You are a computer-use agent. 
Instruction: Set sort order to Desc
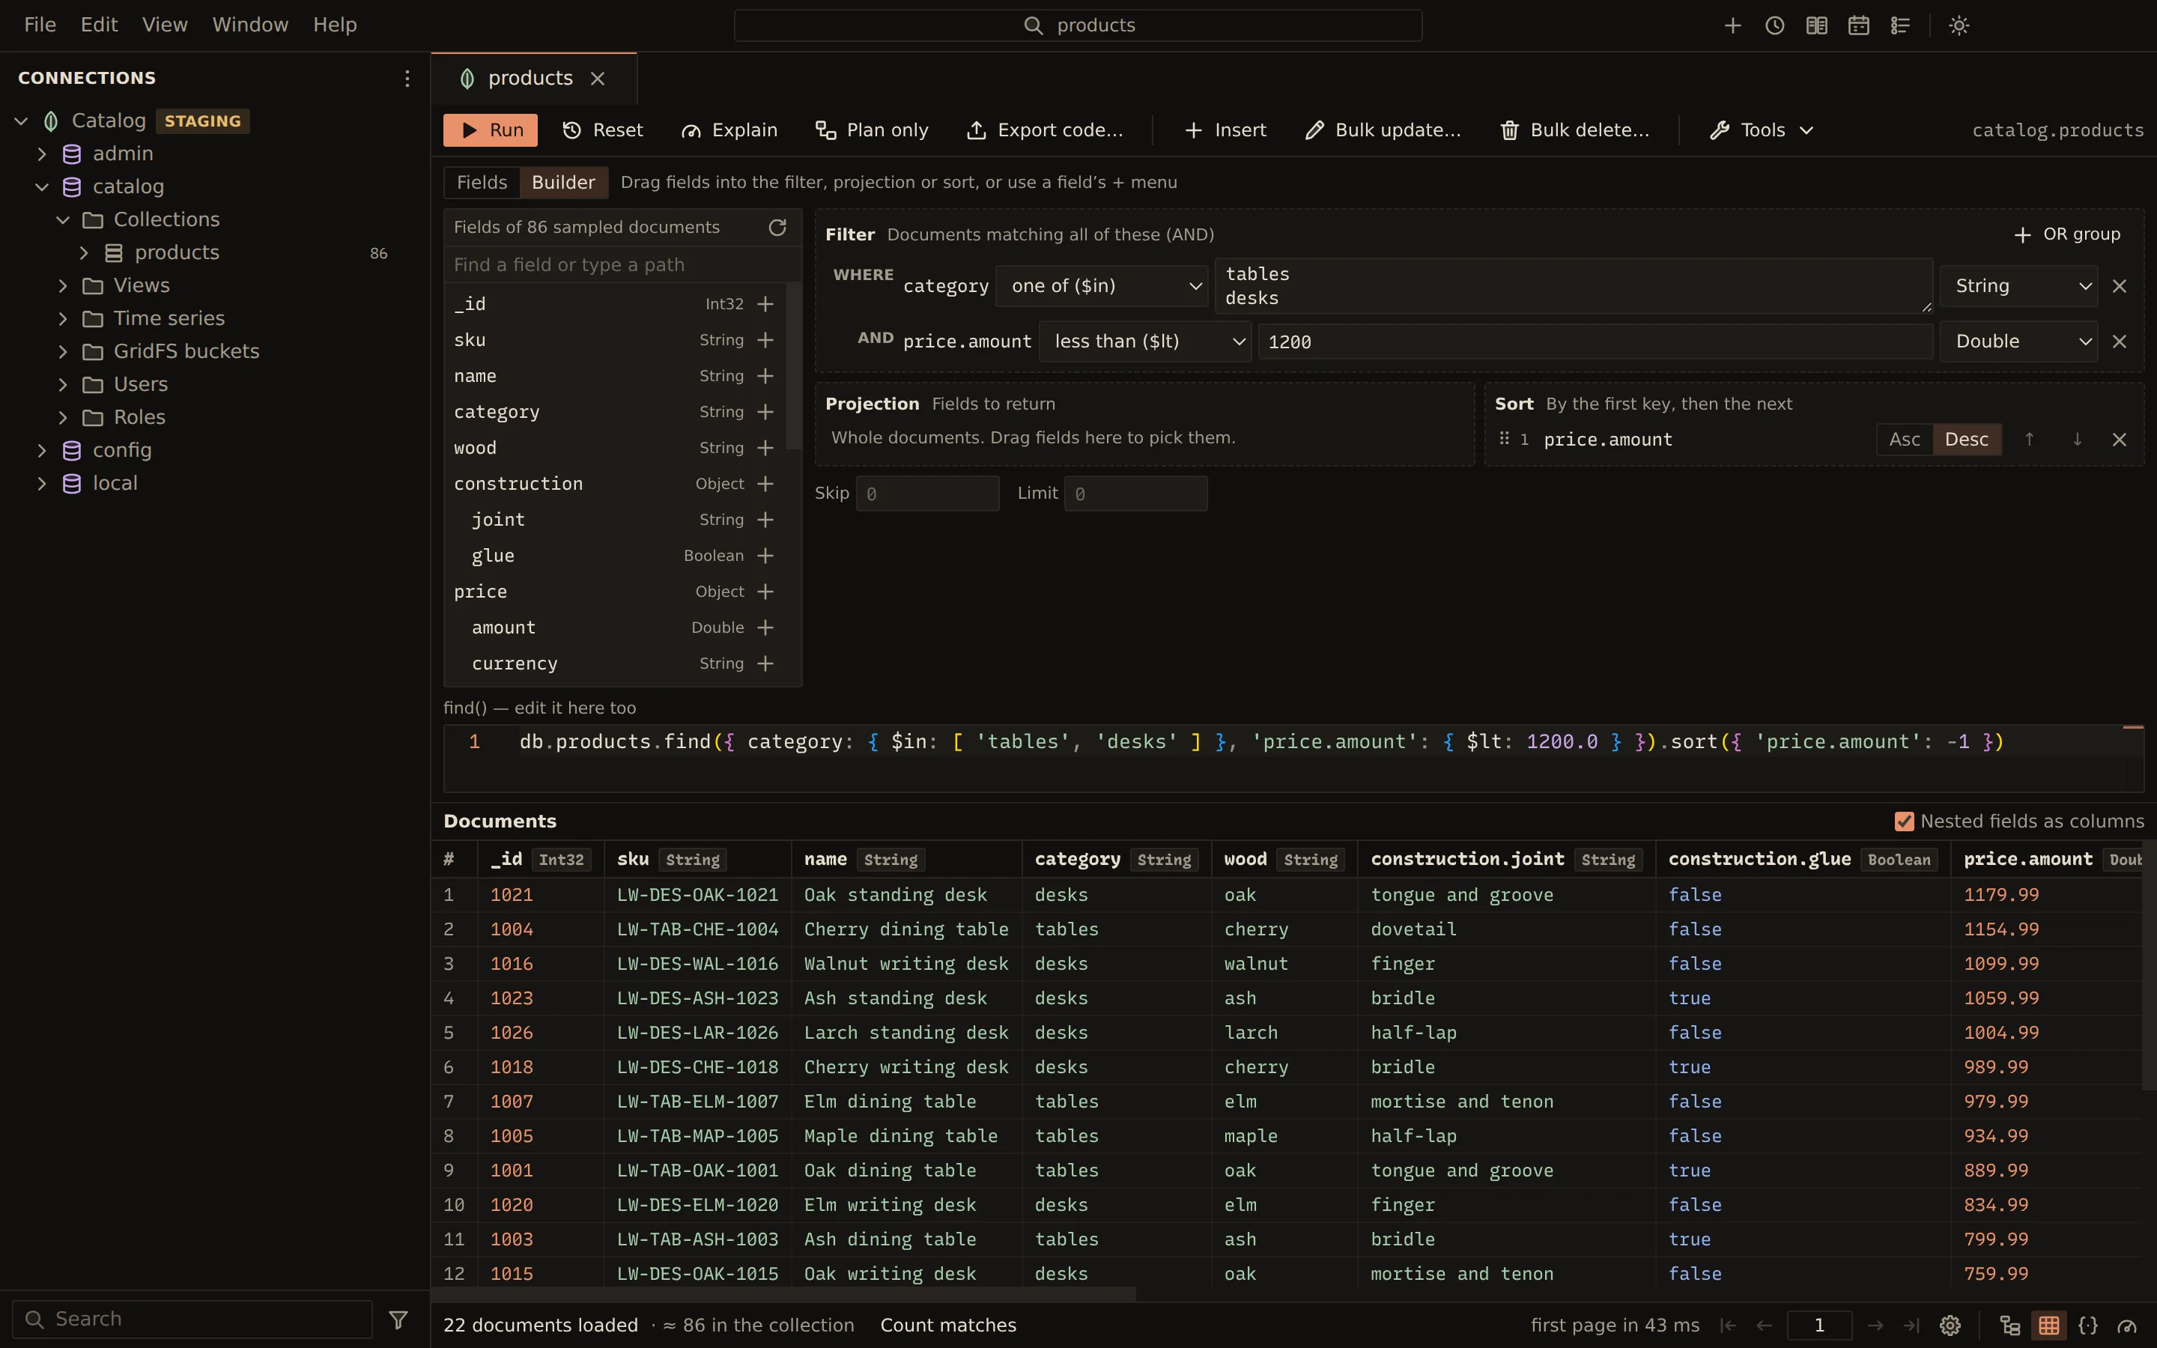tap(1966, 440)
